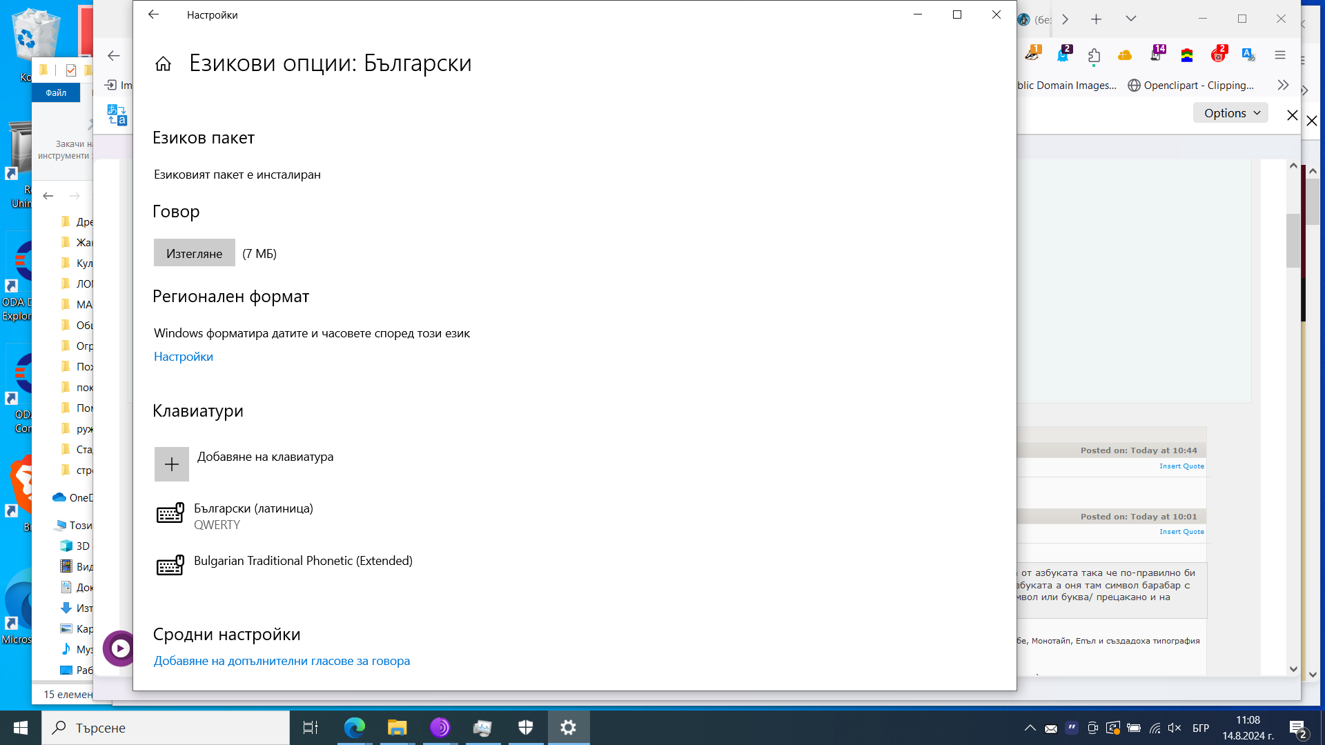This screenshot has width=1325, height=745.
Task: Click the taskbar Търсене search box
Action: coord(166,728)
